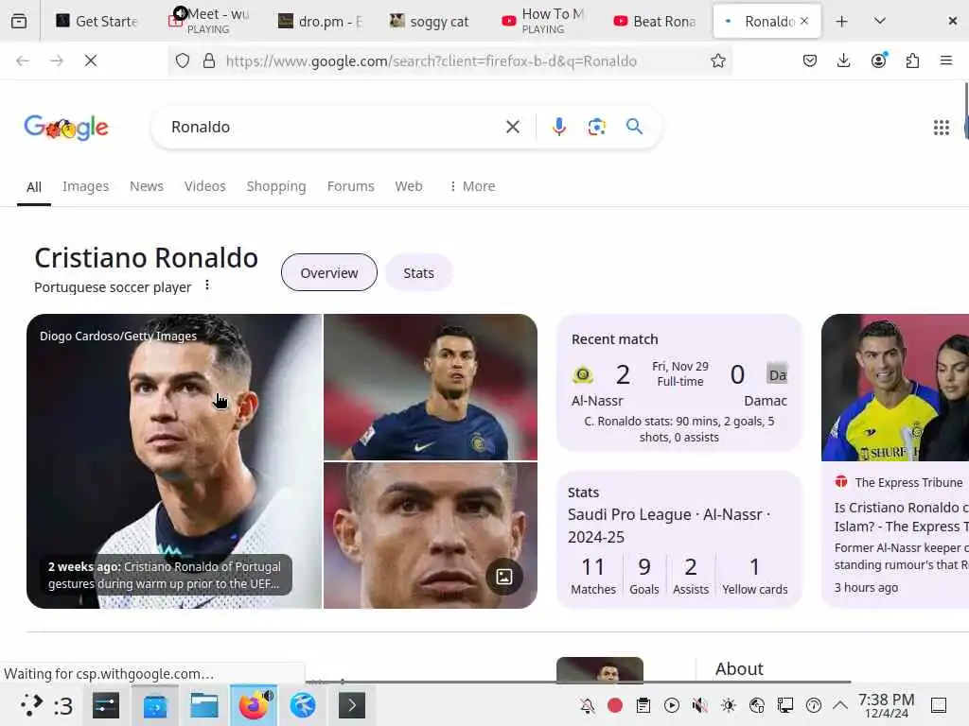Save page to Pocket
Image resolution: width=969 pixels, height=726 pixels.
(810, 60)
